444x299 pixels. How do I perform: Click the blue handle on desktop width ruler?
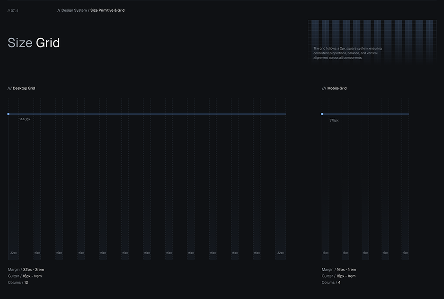9,114
